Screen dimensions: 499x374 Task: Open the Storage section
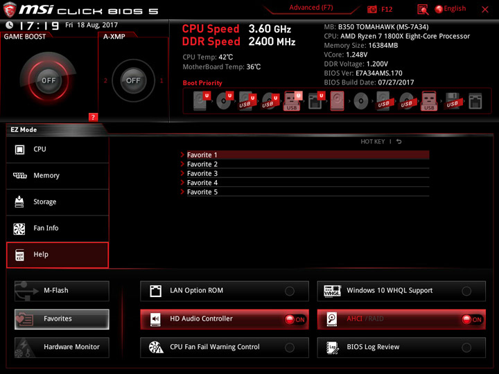click(58, 202)
